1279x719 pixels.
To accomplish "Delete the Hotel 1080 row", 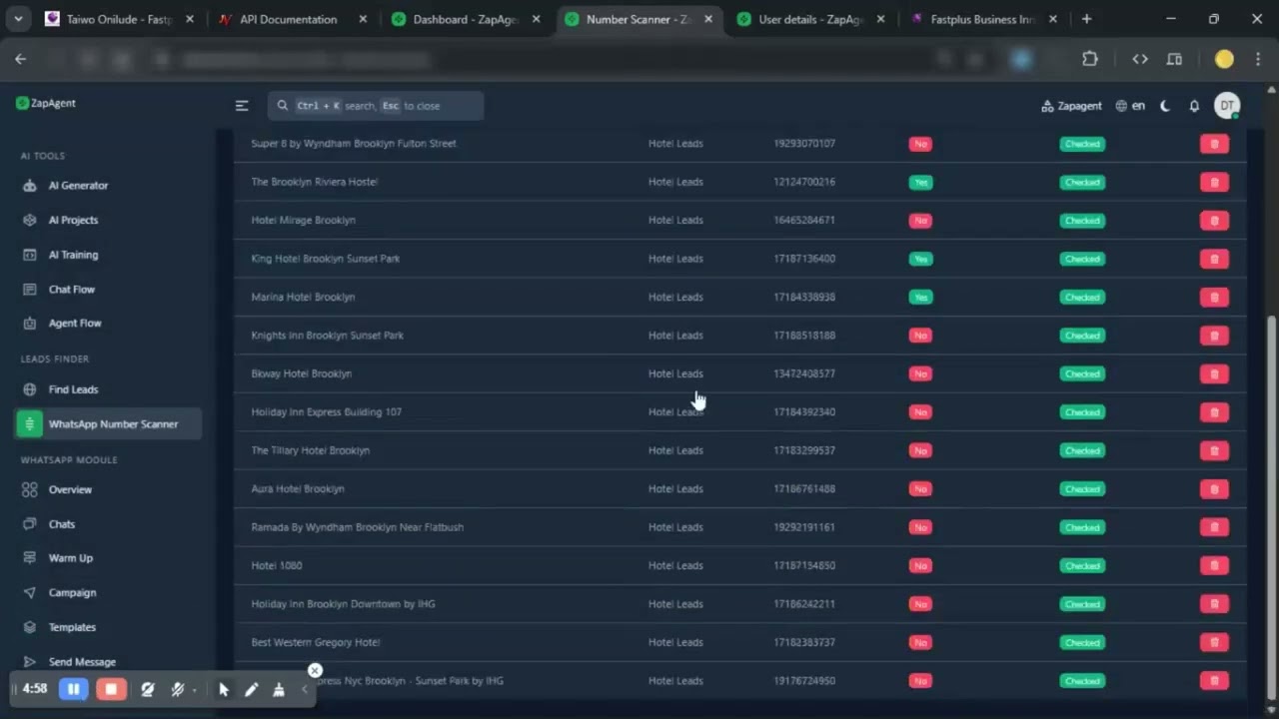I will [1214, 566].
